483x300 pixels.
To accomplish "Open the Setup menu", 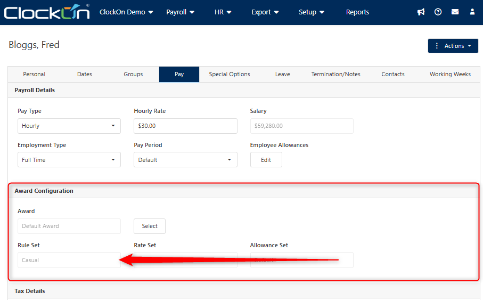I will (311, 12).
